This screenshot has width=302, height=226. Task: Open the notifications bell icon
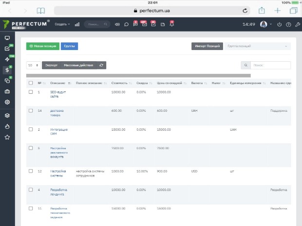(x=171, y=24)
